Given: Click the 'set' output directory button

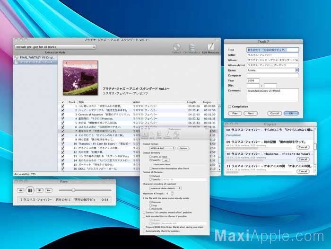Looking at the screenshot, I should point(166,160).
